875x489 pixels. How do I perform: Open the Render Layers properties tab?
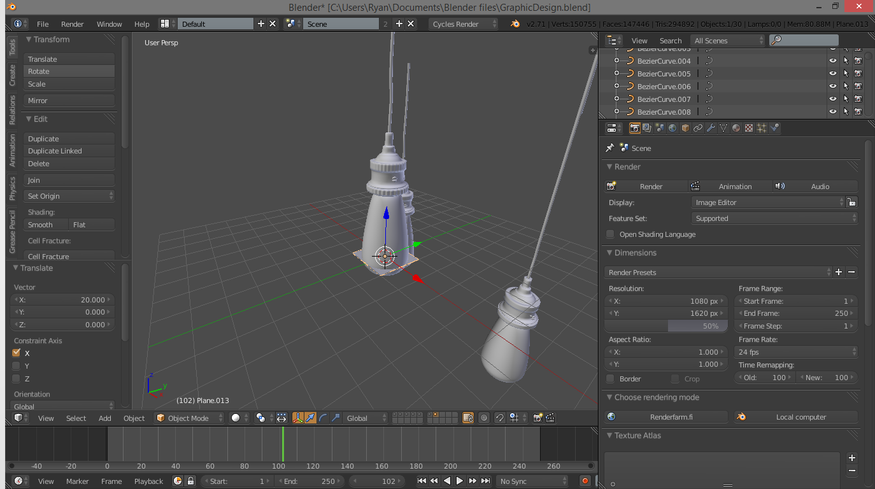647,128
